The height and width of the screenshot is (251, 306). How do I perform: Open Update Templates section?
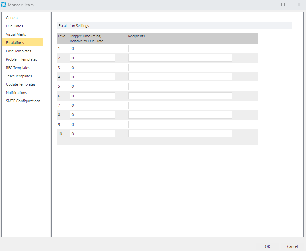[20, 84]
